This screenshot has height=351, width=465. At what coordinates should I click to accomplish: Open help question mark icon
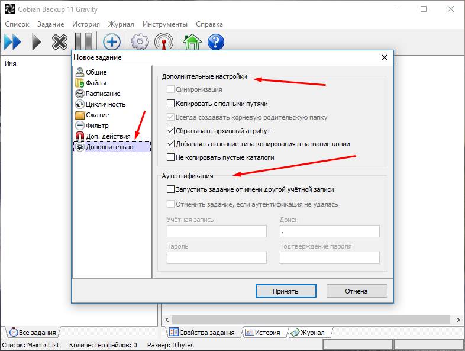[x=216, y=42]
